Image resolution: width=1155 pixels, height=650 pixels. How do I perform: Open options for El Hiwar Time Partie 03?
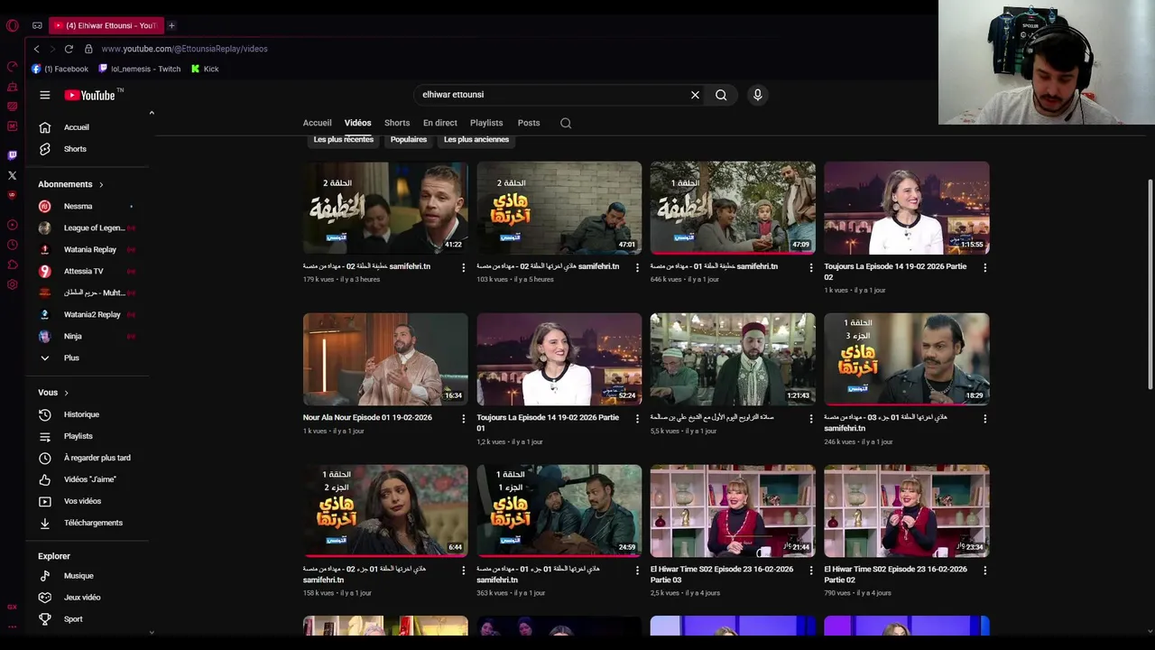(810, 571)
